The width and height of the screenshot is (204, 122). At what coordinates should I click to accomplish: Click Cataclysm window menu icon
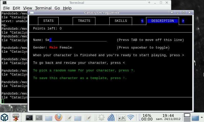point(32,12)
